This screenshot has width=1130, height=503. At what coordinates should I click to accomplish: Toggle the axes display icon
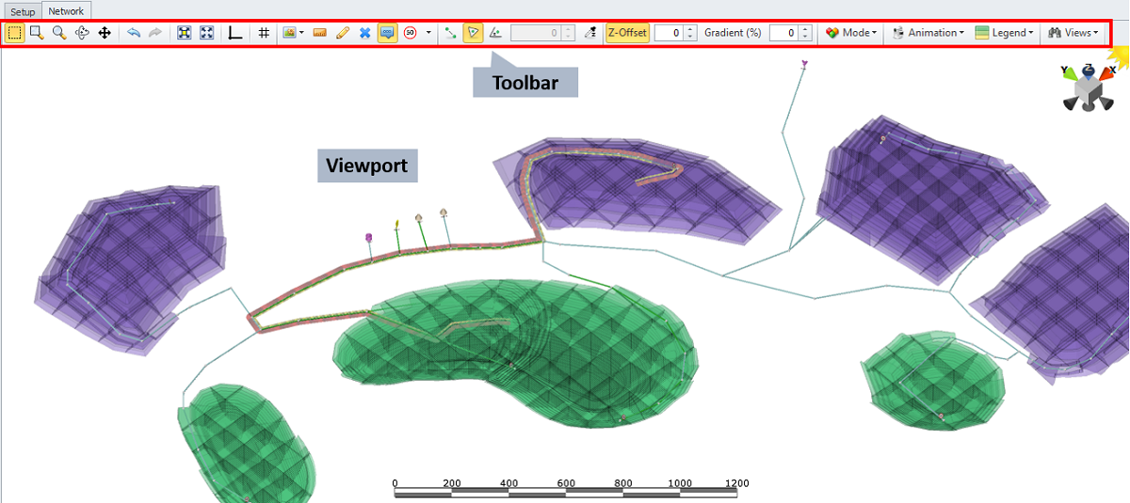coord(235,33)
